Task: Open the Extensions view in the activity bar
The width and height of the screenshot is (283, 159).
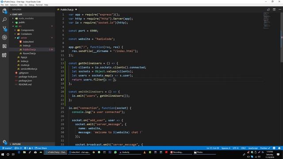Action: pos(4,46)
